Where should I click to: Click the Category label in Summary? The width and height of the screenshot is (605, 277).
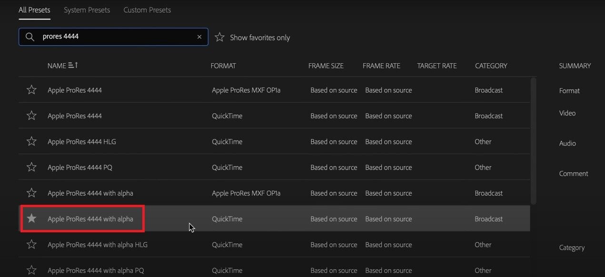572,248
